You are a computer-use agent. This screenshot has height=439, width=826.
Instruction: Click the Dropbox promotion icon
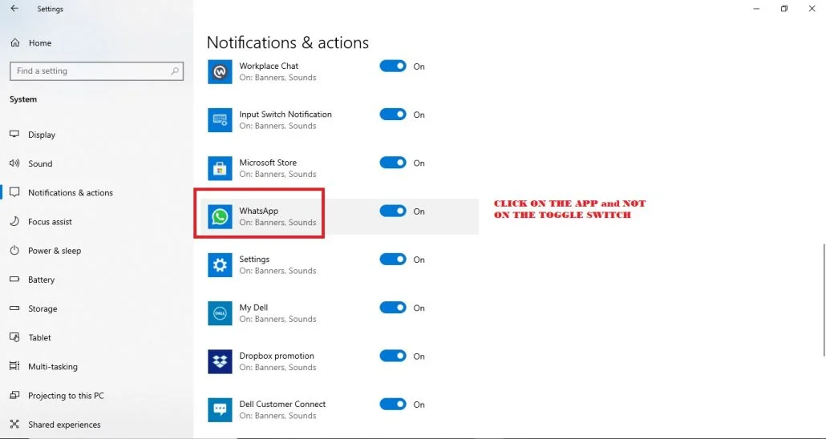click(220, 361)
